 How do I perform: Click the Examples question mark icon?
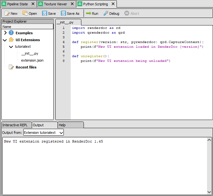coord(11,33)
